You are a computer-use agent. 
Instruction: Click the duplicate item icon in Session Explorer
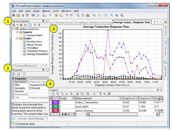point(30,25)
